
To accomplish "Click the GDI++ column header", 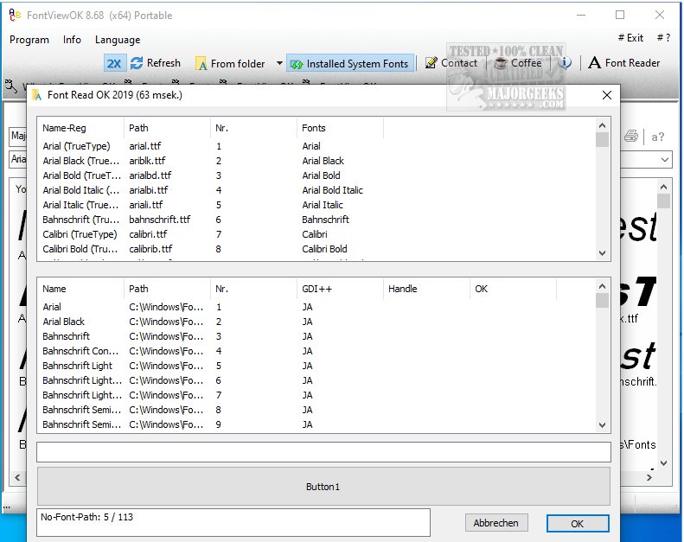I will coord(340,289).
